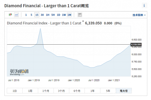Click the 6,339.050 price marker on axis
151x100 pixels.
pos(136,45)
